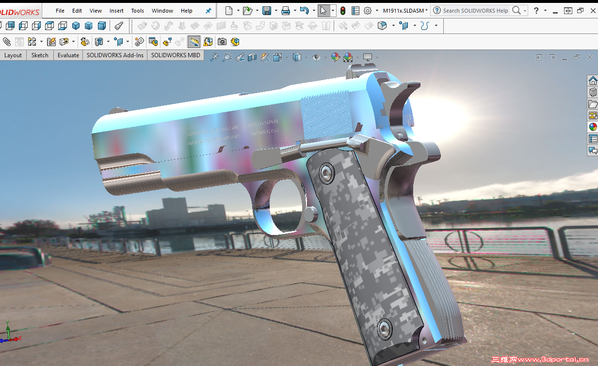Expand the View Settings monitor dropdown
The width and height of the screenshot is (598, 366).
(377, 57)
